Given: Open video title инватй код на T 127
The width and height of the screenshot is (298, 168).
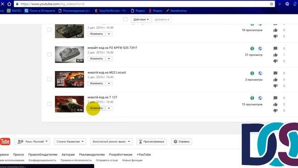Looking at the screenshot, I should [102, 98].
